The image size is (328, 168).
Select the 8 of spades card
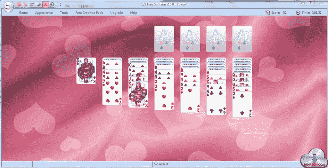pyautogui.click(x=164, y=77)
